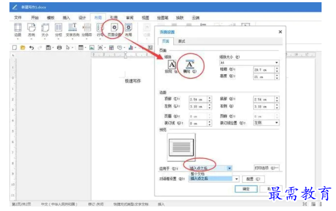
Task: Click the new blank document toolbar icon
Action: click(14, 48)
